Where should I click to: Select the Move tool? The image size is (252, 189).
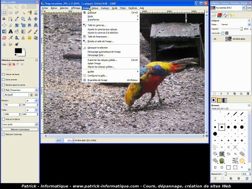click(x=36, y=19)
